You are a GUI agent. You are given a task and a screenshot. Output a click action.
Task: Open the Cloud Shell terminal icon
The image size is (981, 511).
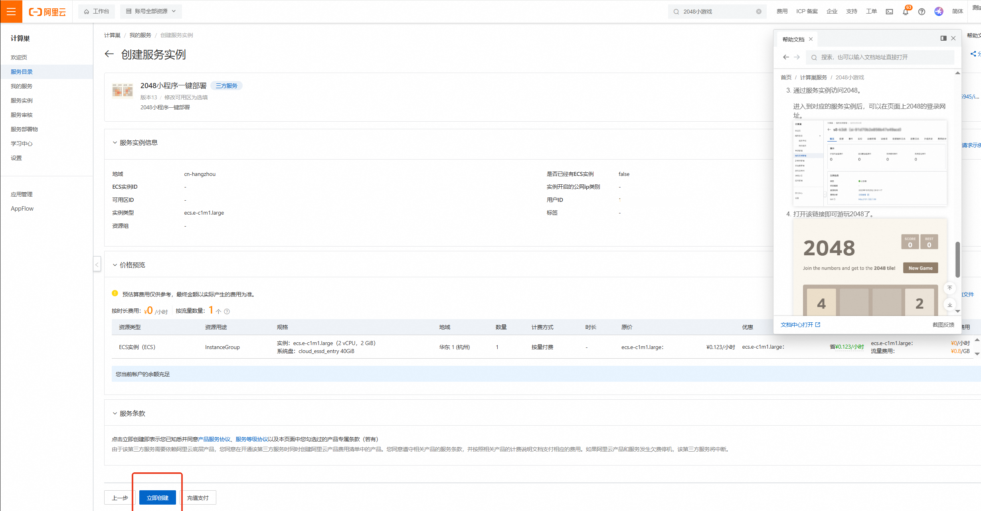click(889, 12)
